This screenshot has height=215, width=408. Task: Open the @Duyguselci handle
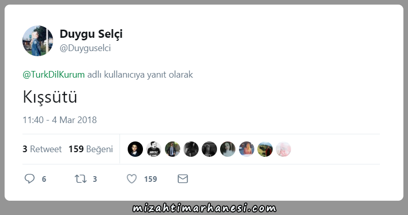tap(85, 48)
